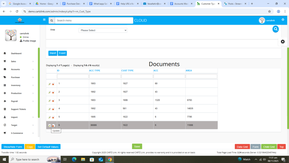The width and height of the screenshot is (289, 163).
Task: Open Microsoft Edge from the taskbar
Action: click(x=74, y=159)
